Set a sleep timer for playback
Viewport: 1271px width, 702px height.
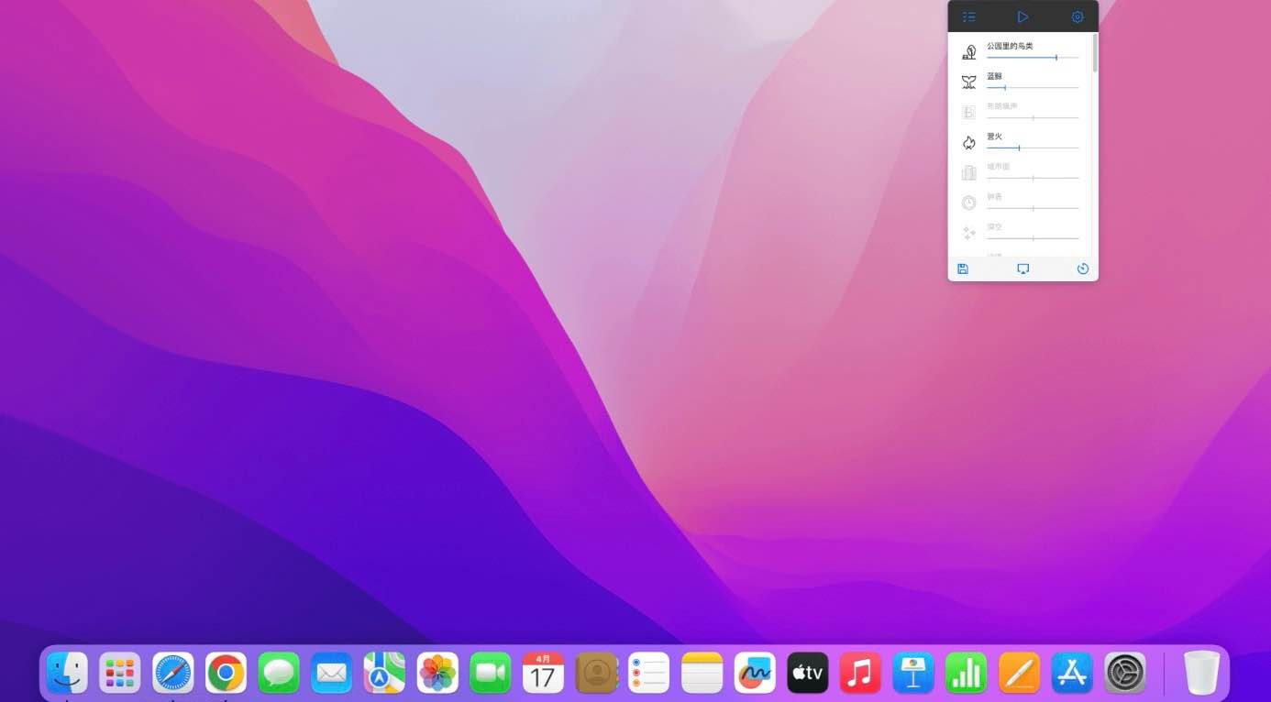point(1083,269)
